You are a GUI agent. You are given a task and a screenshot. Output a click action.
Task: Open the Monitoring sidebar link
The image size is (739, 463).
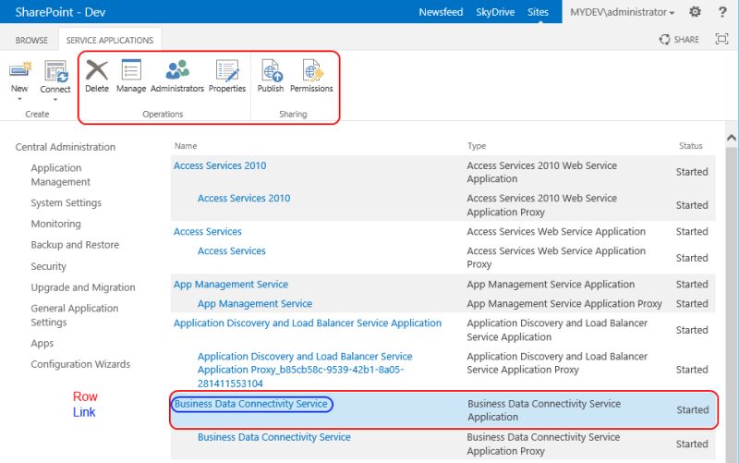pyautogui.click(x=55, y=224)
